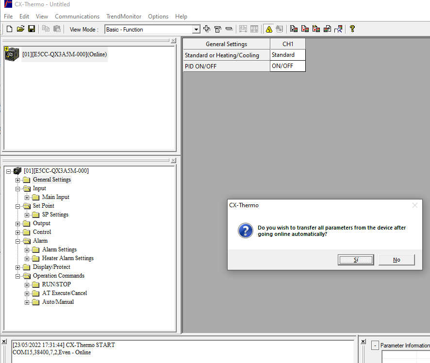Click the third of four red-green transfer icons

click(x=316, y=29)
